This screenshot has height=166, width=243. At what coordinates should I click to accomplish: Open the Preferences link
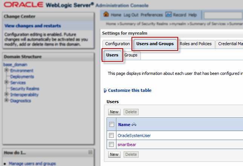click(x=152, y=15)
